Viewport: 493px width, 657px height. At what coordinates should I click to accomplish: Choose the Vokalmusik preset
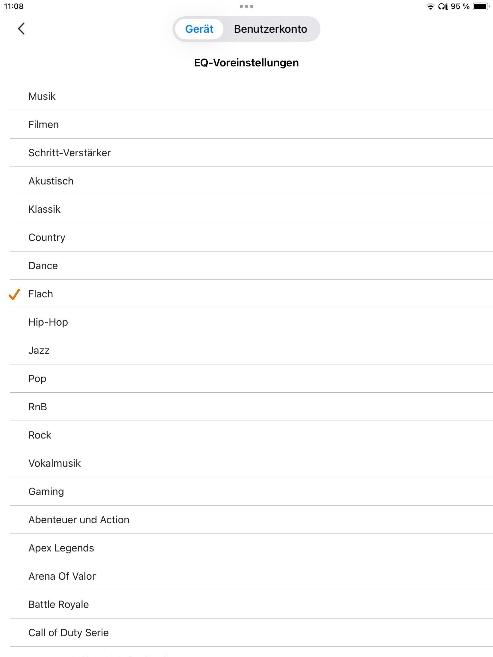(x=55, y=463)
